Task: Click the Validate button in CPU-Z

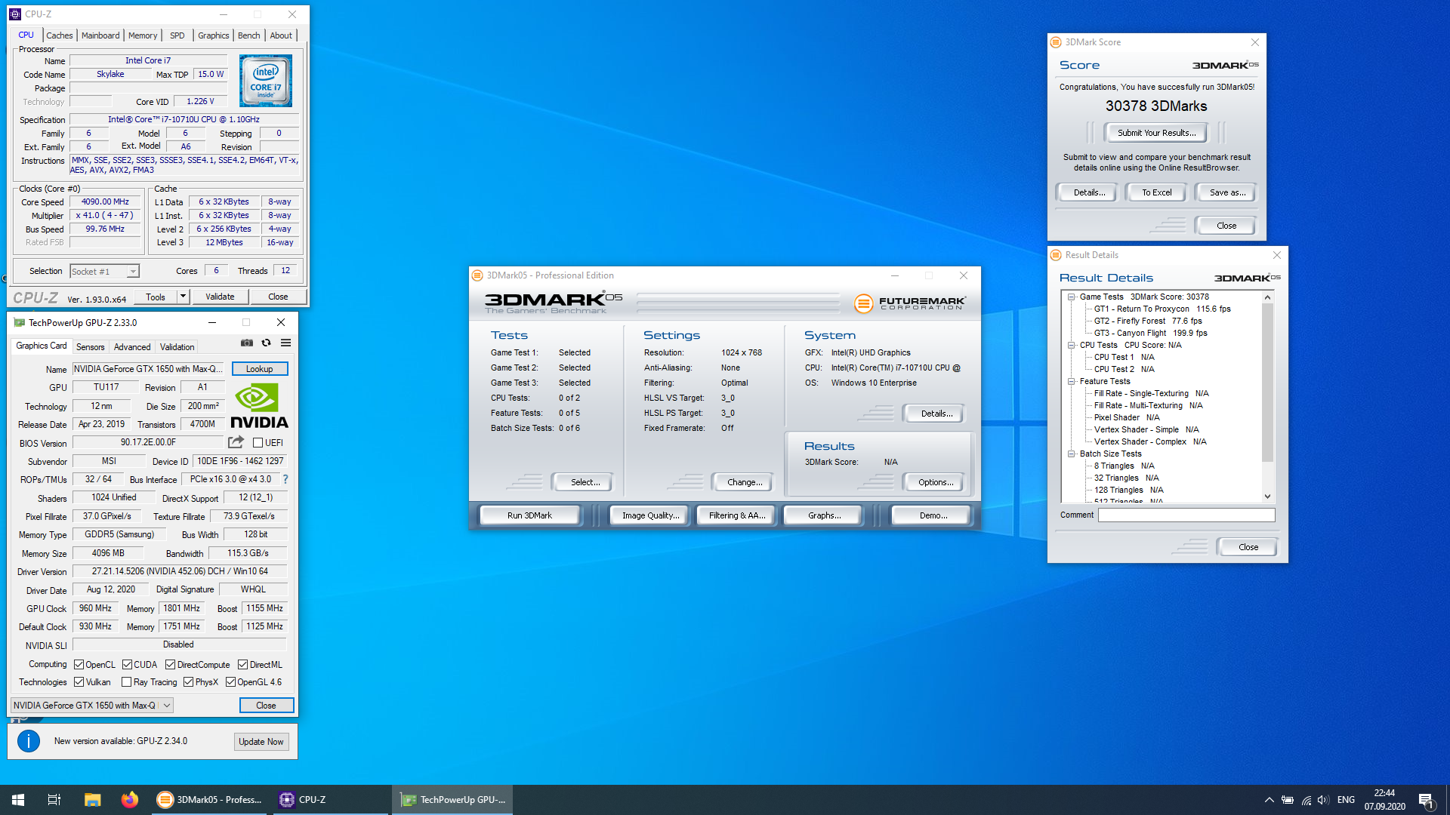Action: click(x=220, y=297)
